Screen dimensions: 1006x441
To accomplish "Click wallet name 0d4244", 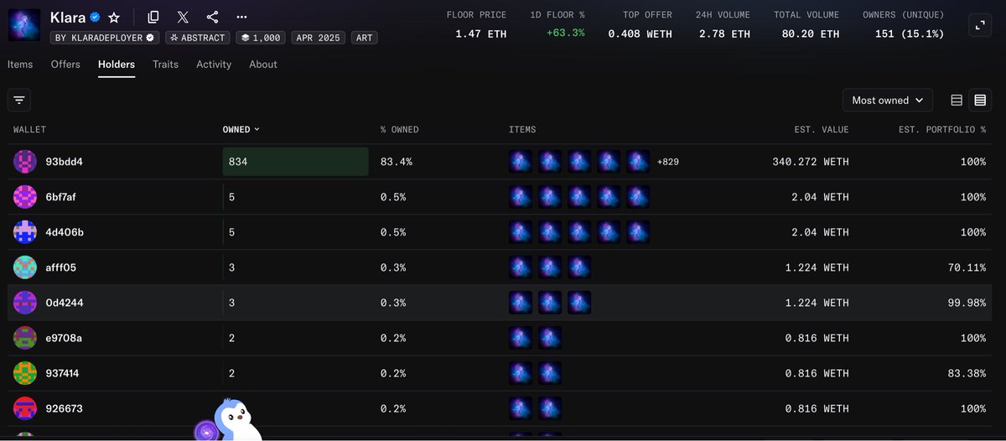I will [65, 303].
